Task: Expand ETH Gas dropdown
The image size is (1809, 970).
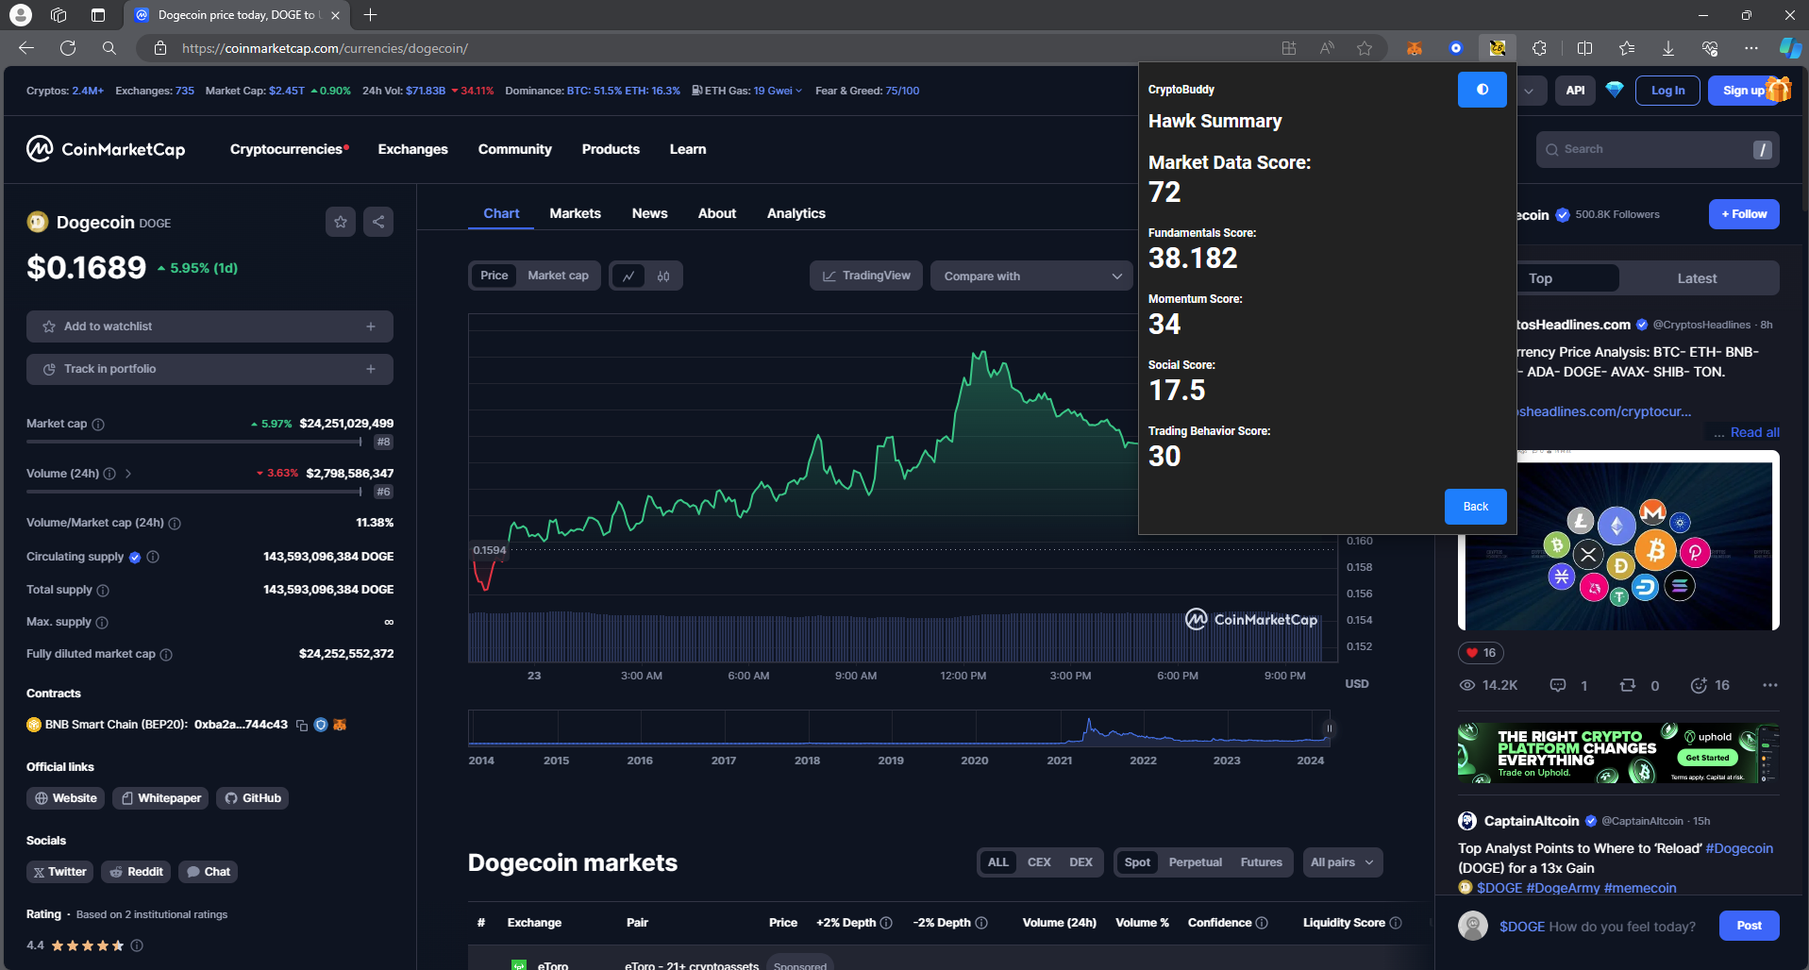Action: [x=799, y=91]
